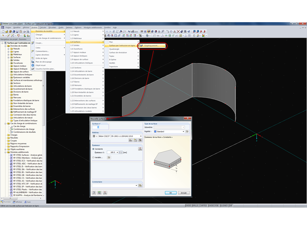Click OK in Nouvelle surface dialog
This screenshot has height=230, width=307.
pyautogui.click(x=170, y=193)
